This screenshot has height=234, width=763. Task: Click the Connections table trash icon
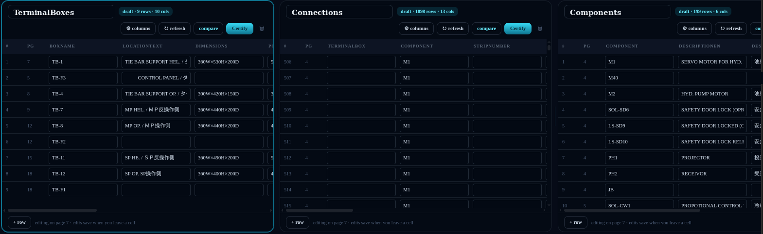click(540, 29)
